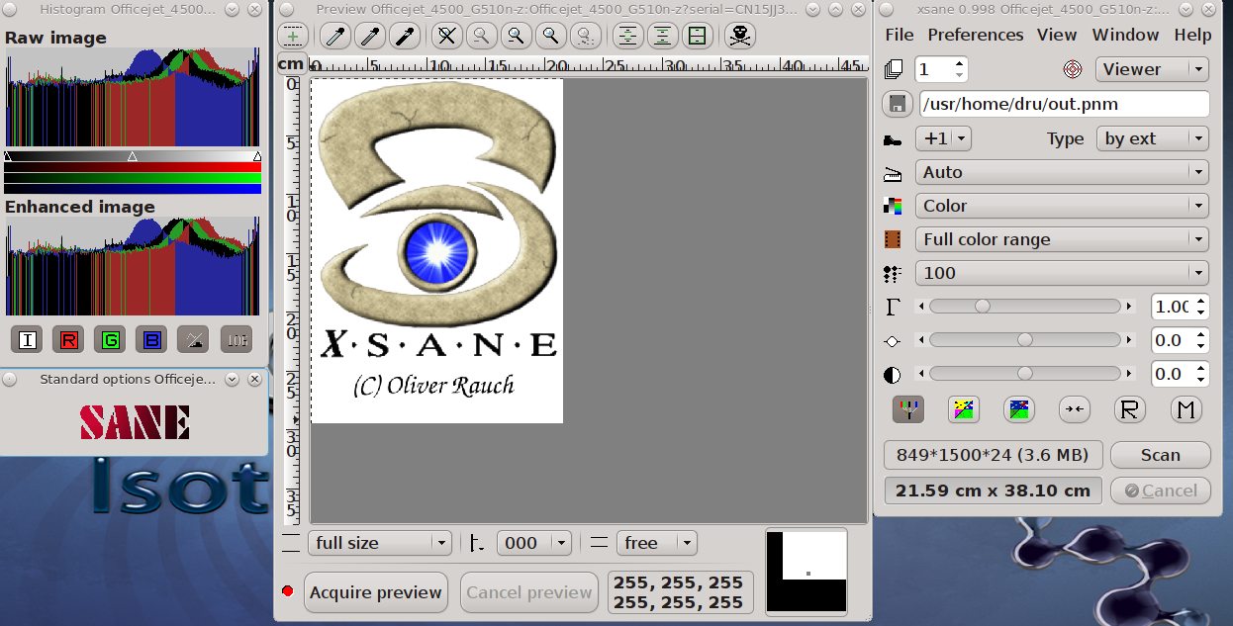Pick the white point pipette
1233x626 pixels.
(336, 37)
